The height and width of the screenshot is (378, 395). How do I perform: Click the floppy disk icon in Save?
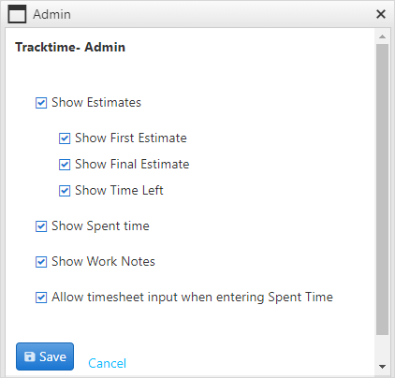(30, 356)
